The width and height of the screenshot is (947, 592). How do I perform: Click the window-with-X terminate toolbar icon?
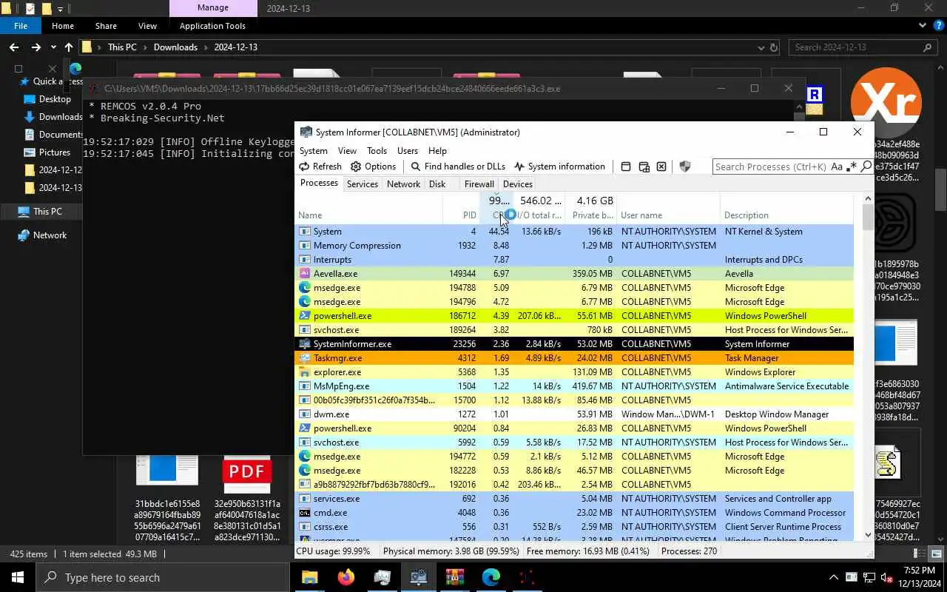[661, 166]
